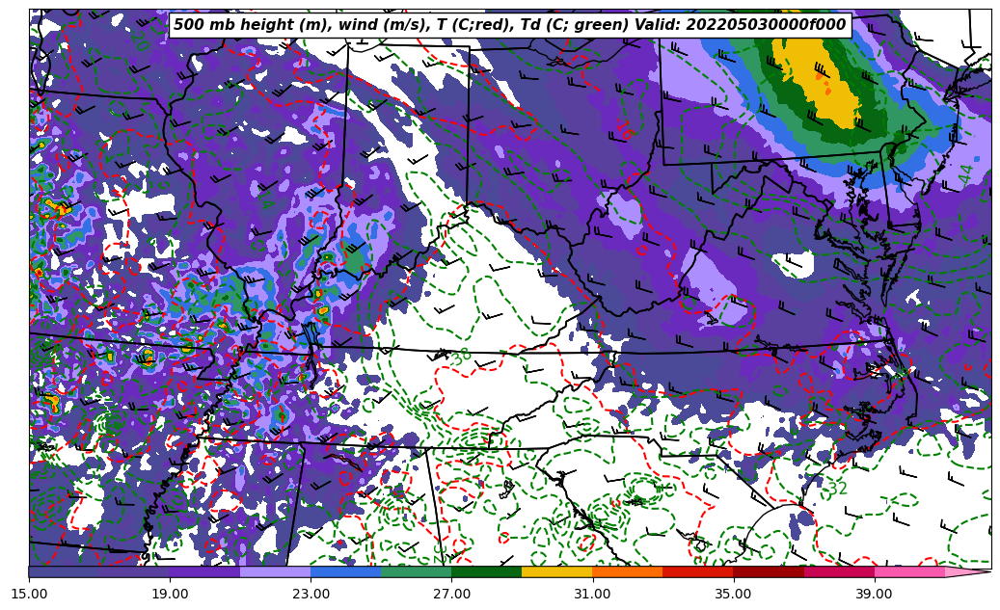Screen dimensions: 1000x610
Task: Click the 35.00 colorbar tick label
Action: 733,594
